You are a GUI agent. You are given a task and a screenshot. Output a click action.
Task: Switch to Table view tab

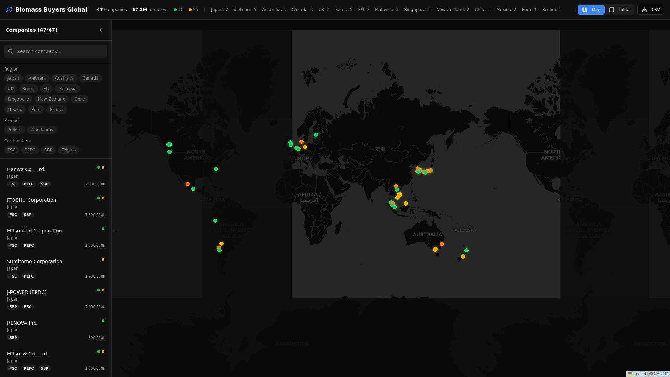[x=619, y=10]
